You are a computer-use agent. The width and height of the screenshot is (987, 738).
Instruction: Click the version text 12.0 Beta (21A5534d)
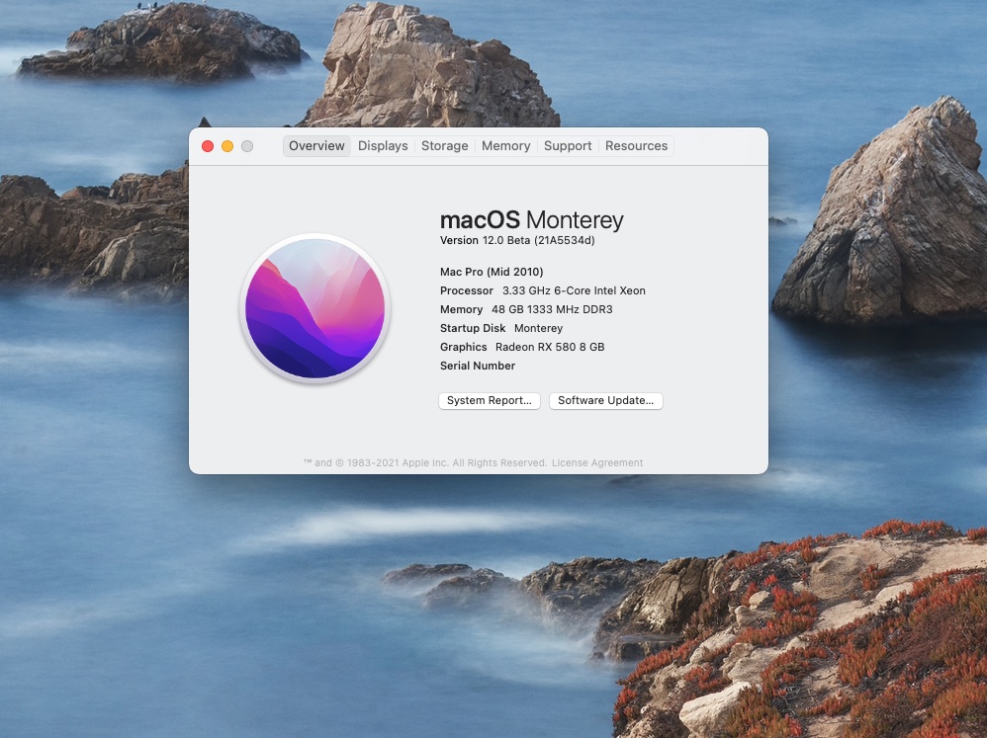point(538,240)
